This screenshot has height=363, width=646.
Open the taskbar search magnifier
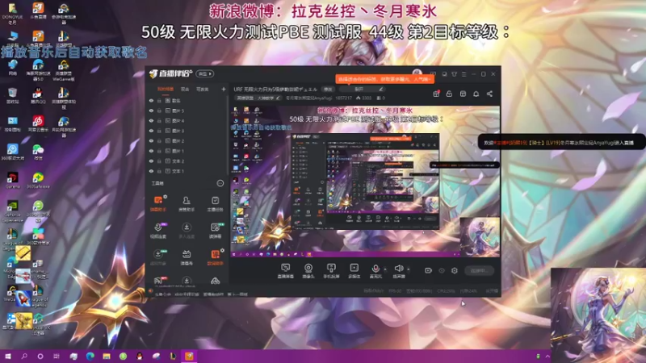(x=24, y=356)
